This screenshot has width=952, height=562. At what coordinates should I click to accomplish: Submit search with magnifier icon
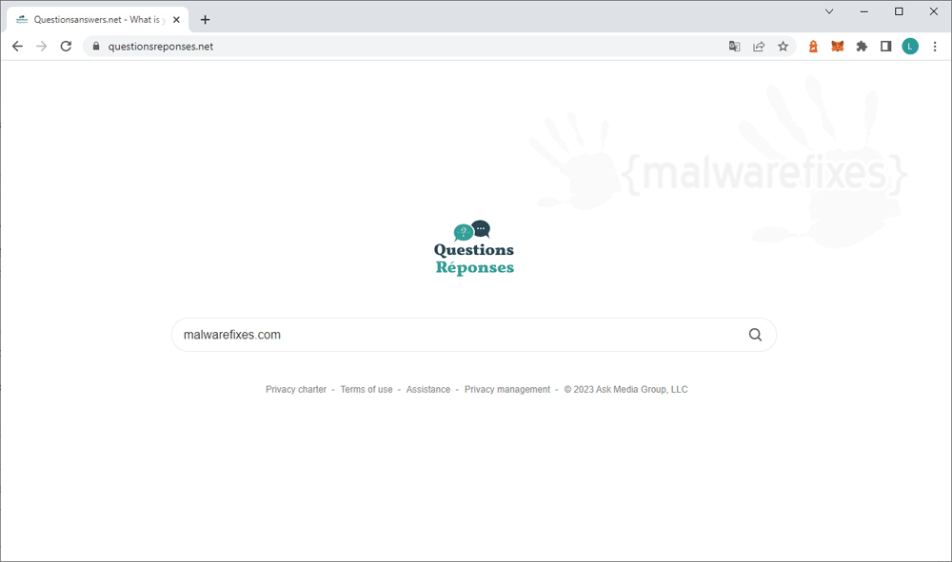pyautogui.click(x=755, y=335)
